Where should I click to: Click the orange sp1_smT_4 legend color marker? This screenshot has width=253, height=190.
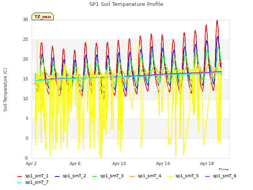tap(132, 177)
